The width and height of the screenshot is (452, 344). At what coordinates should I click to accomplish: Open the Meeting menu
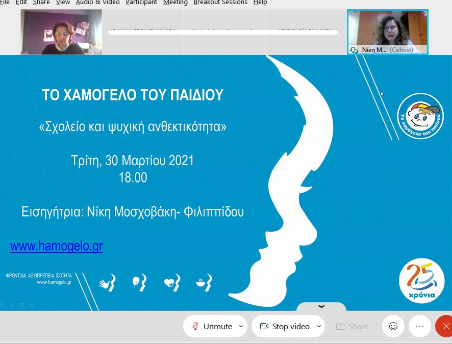(x=175, y=3)
